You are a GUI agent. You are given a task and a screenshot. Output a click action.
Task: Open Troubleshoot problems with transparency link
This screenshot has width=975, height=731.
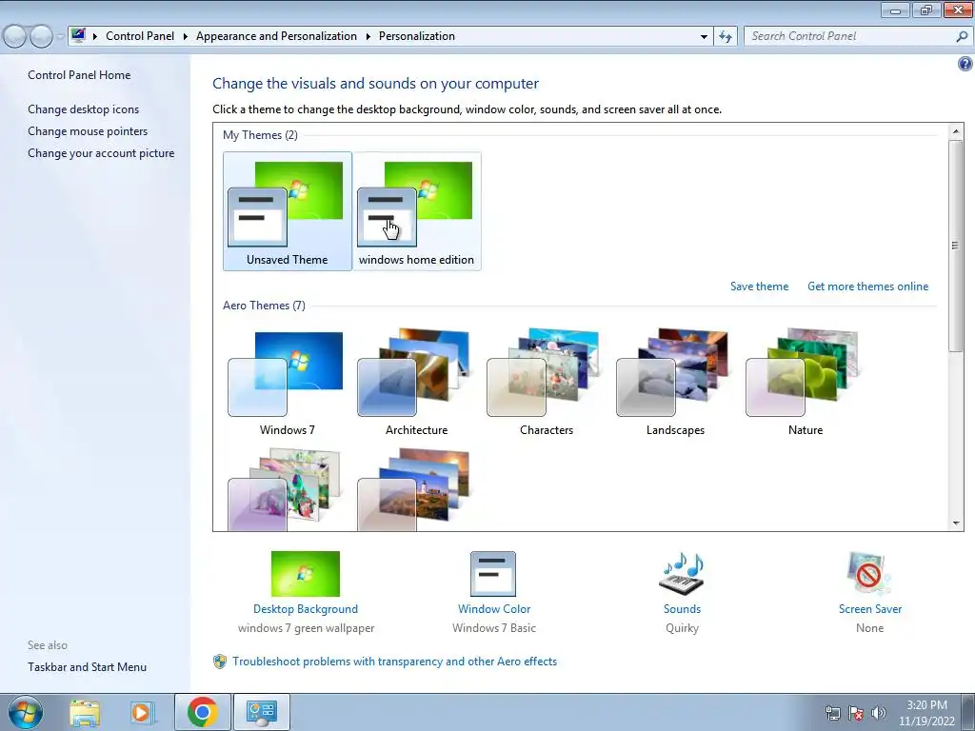394,662
